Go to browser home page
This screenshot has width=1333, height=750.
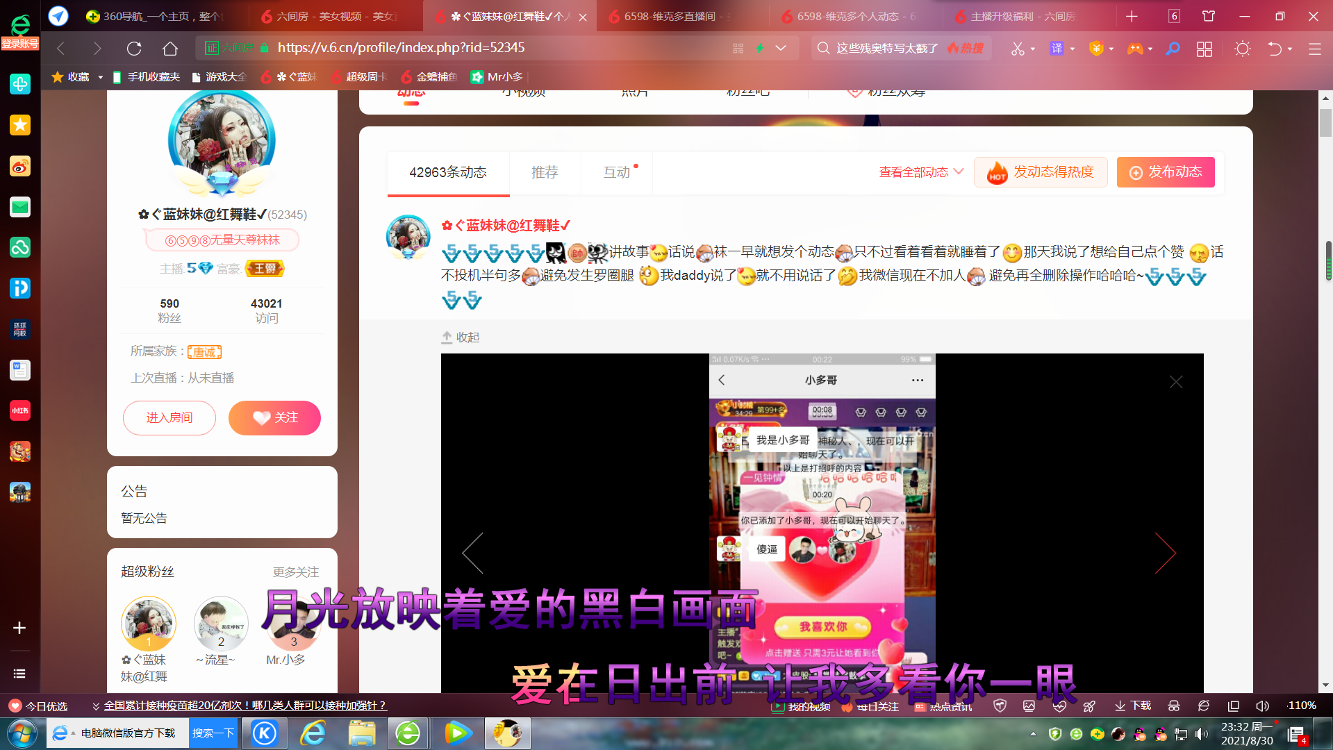(170, 48)
